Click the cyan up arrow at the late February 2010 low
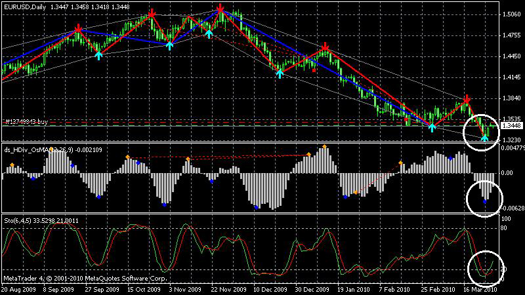Screen dimensions: 525x295 (x=432, y=127)
